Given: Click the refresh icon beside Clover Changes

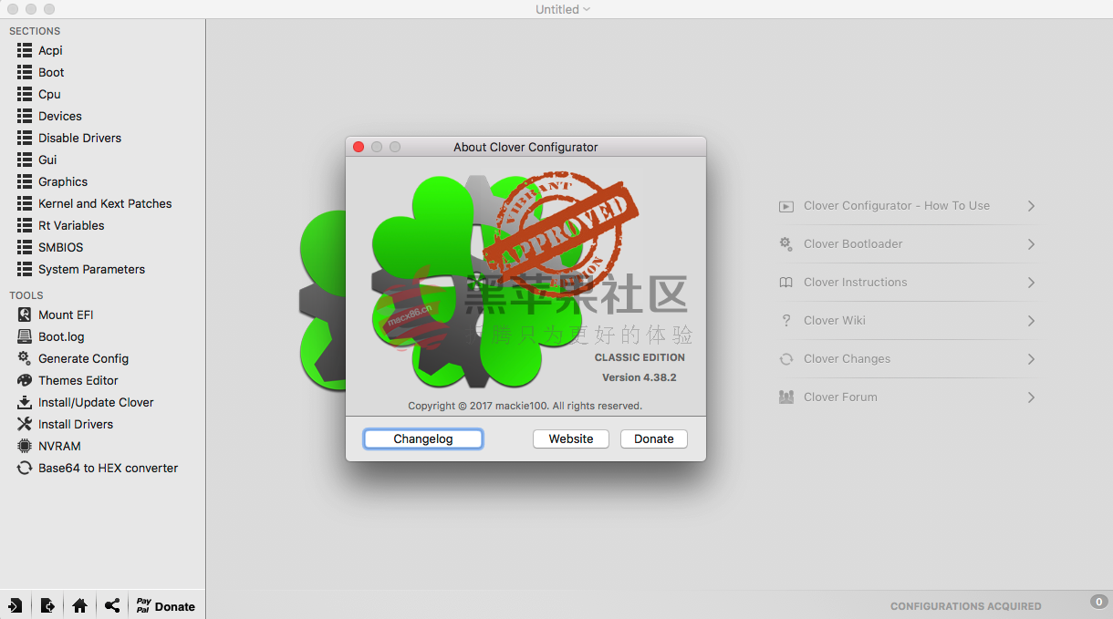Looking at the screenshot, I should point(785,359).
